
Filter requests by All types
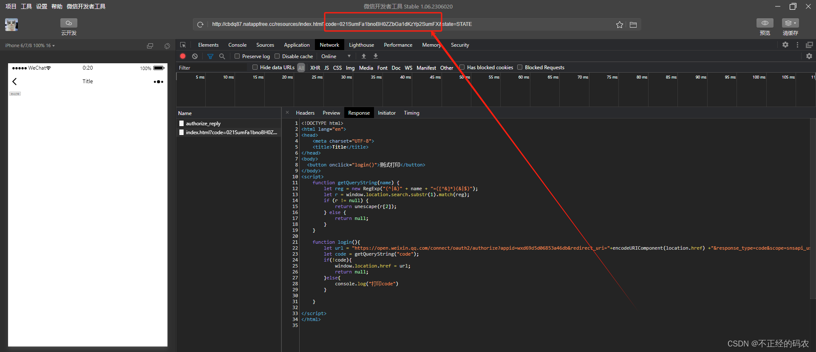click(301, 68)
